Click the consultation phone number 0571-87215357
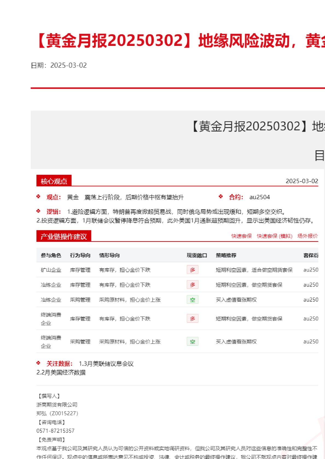 pos(55,431)
